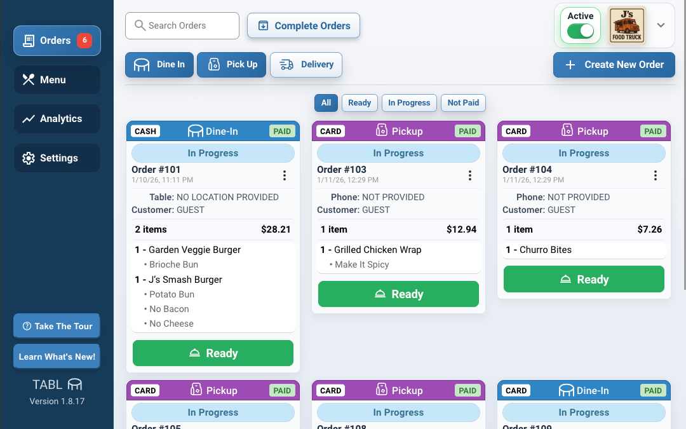Toggle the Active status switch
Screen dimensions: 686x429
pyautogui.click(x=580, y=31)
